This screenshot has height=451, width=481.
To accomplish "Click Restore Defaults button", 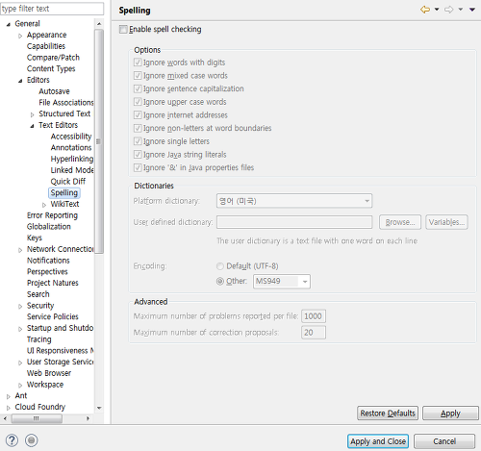I will click(388, 413).
